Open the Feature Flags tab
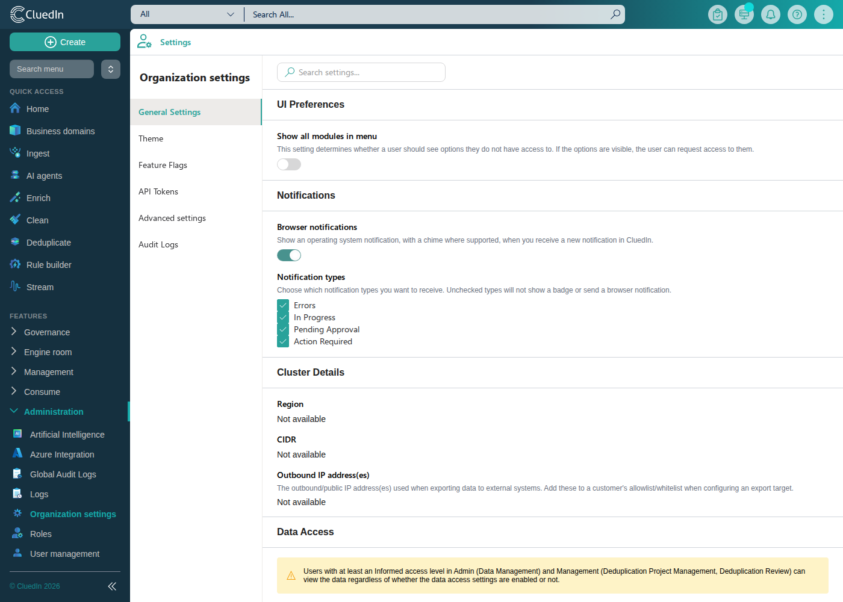This screenshot has width=843, height=602. [x=196, y=165]
